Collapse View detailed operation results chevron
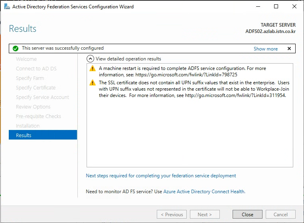The image size is (304, 223). click(90, 59)
